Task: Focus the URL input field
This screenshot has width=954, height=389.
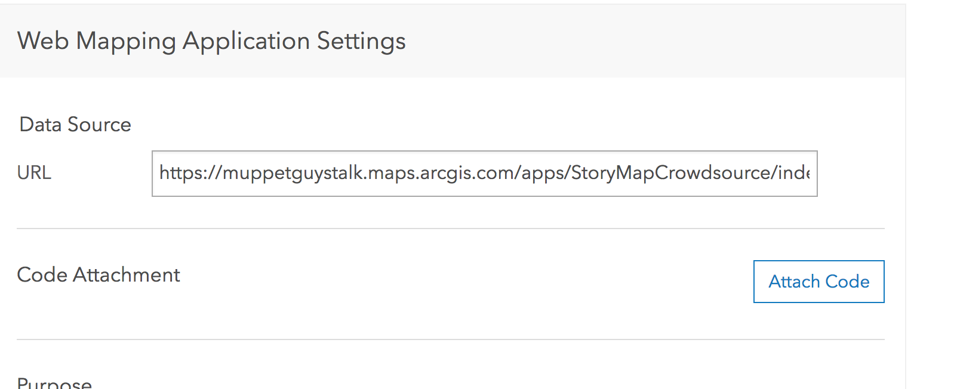Action: (x=484, y=174)
